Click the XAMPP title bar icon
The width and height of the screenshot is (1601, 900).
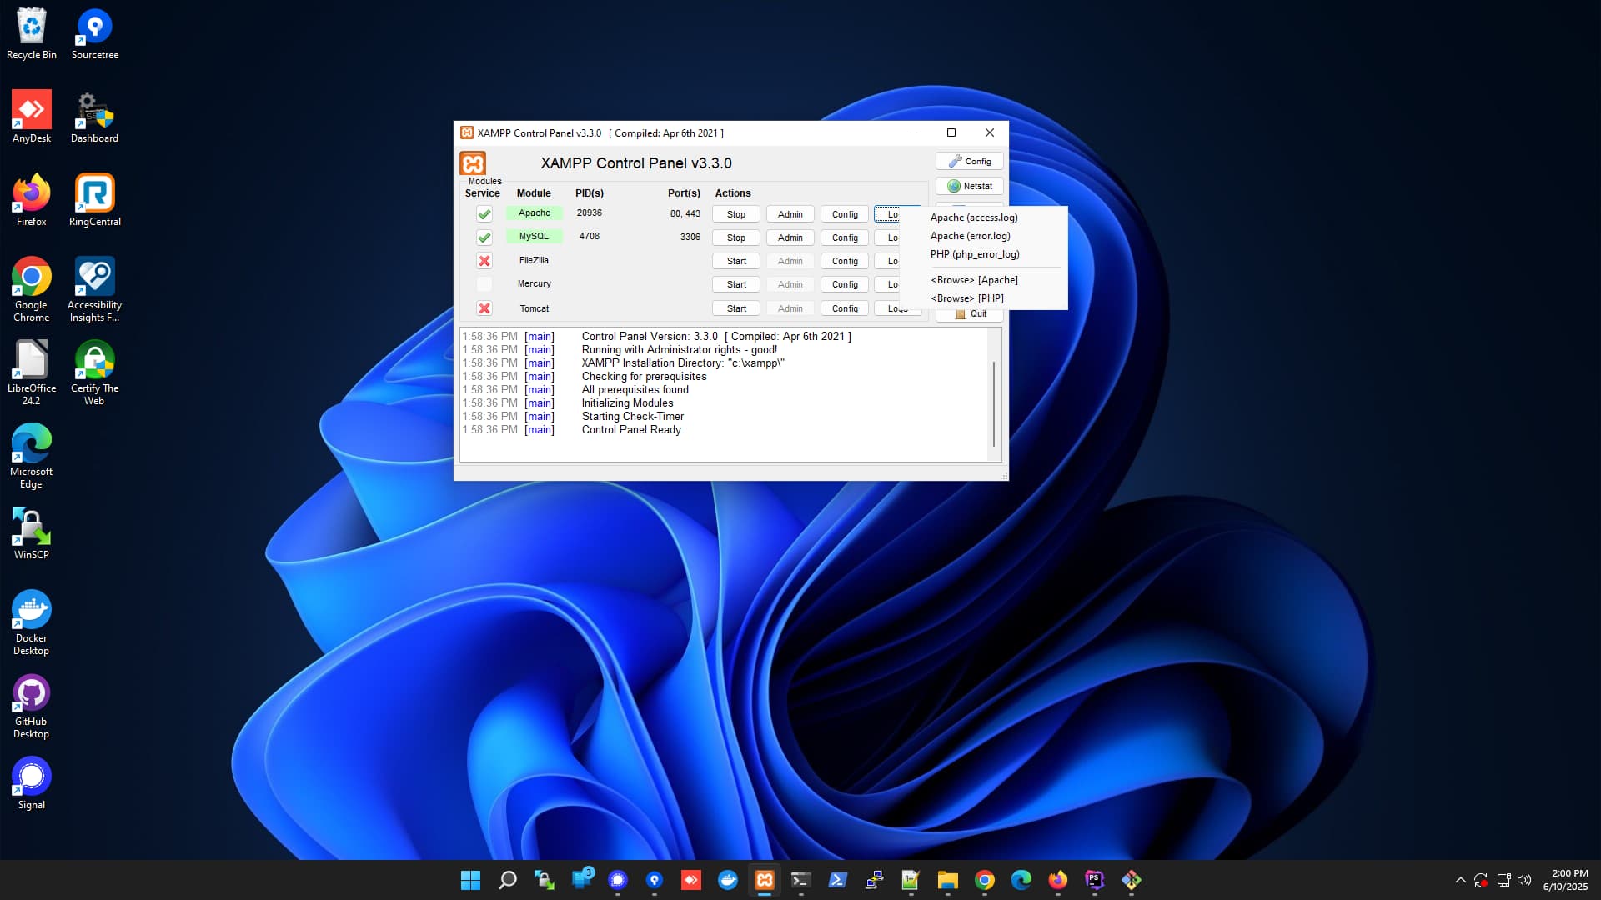coord(467,132)
